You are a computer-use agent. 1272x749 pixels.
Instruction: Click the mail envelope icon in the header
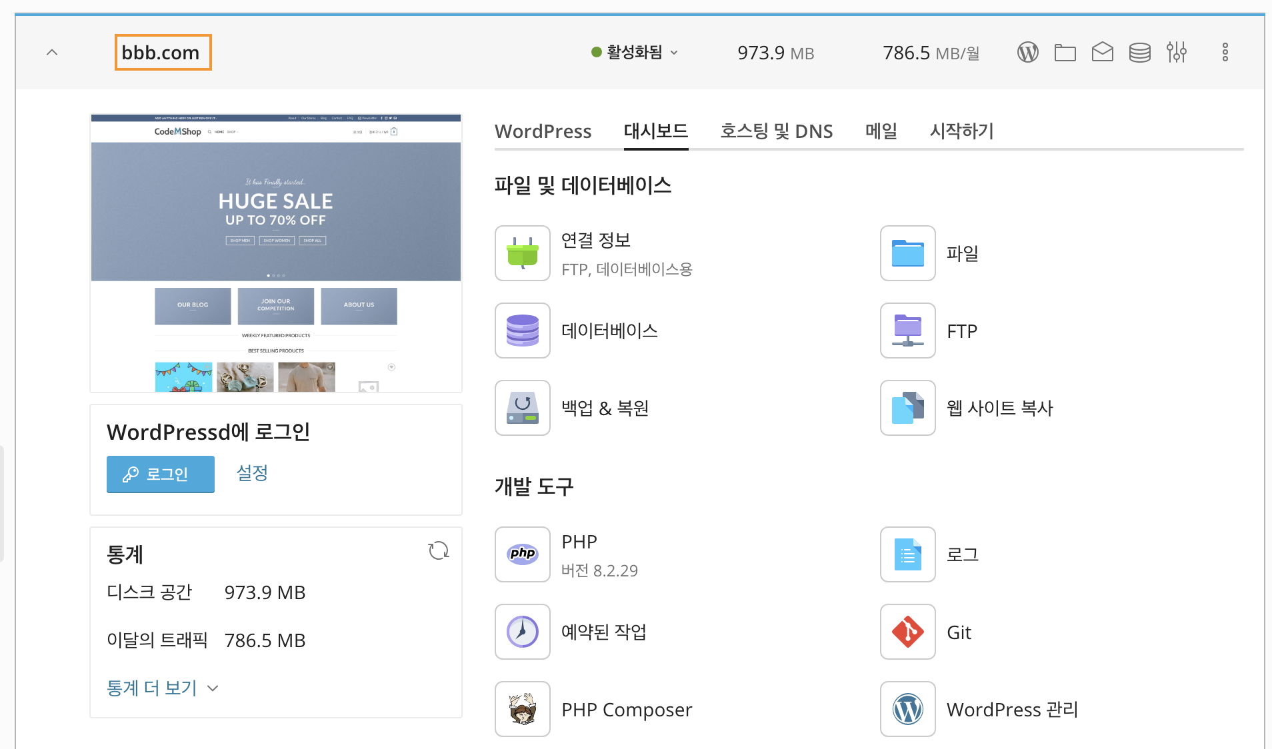(1102, 52)
